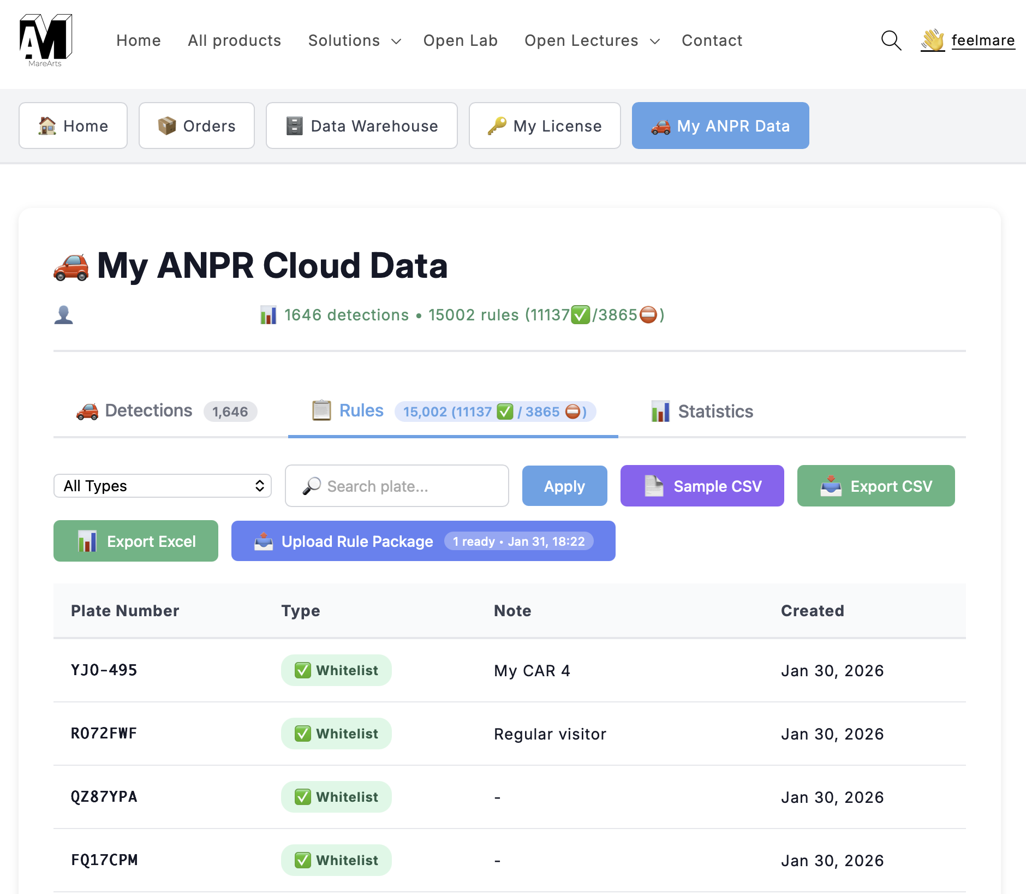The height and width of the screenshot is (894, 1026).
Task: Click the Created column header
Action: (x=813, y=611)
